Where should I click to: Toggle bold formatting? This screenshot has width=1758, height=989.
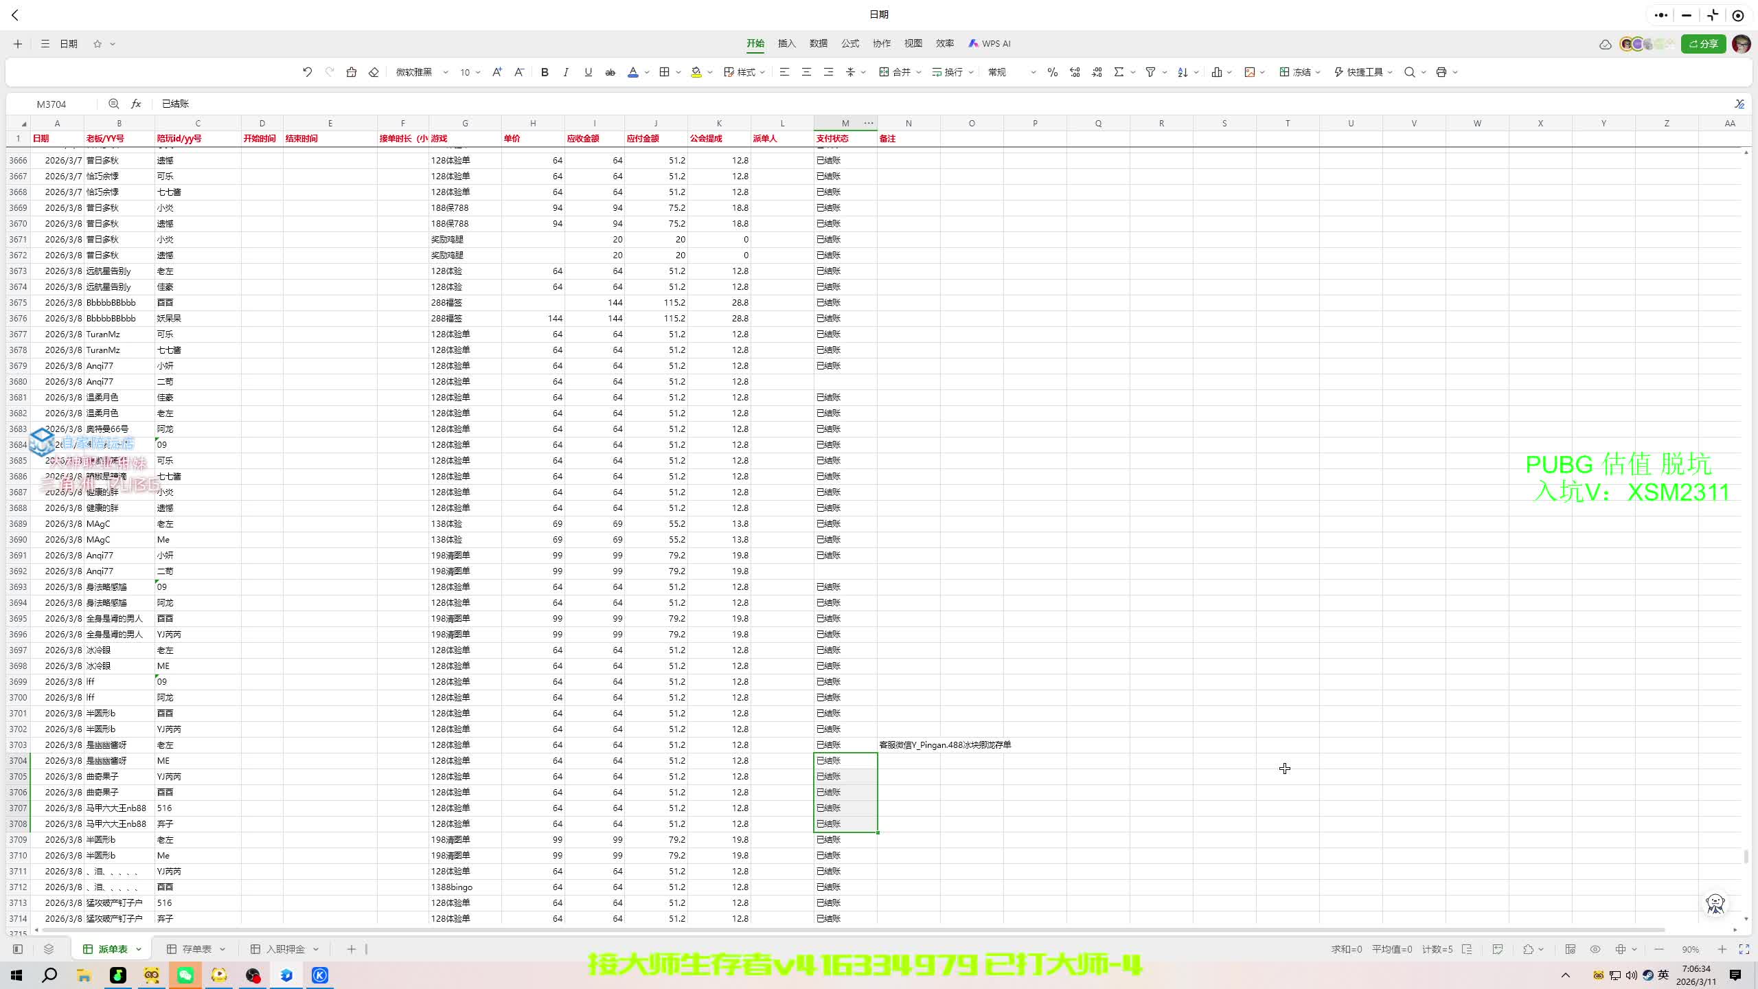(545, 72)
